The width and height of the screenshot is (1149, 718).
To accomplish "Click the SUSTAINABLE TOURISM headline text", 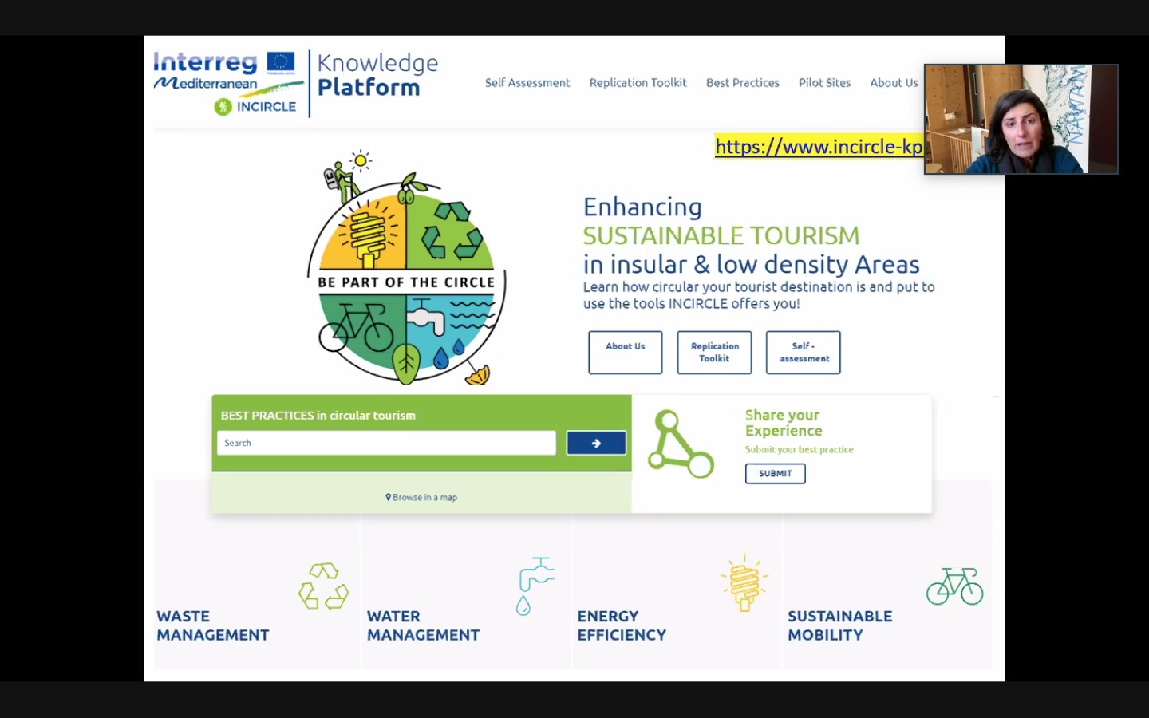I will (x=721, y=235).
